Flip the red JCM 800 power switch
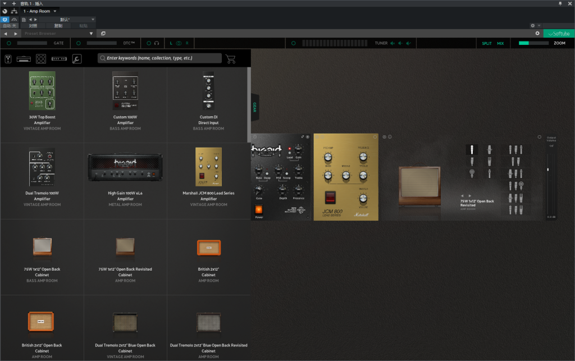The width and height of the screenshot is (575, 361). pos(330,197)
